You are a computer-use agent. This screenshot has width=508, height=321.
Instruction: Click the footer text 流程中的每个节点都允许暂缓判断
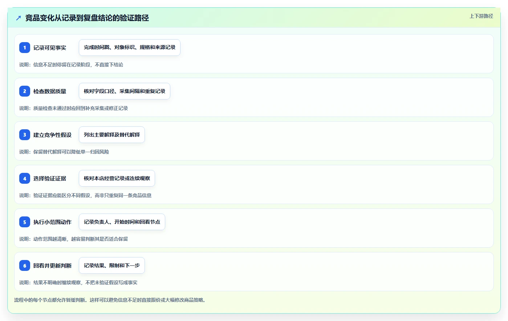click(x=110, y=300)
